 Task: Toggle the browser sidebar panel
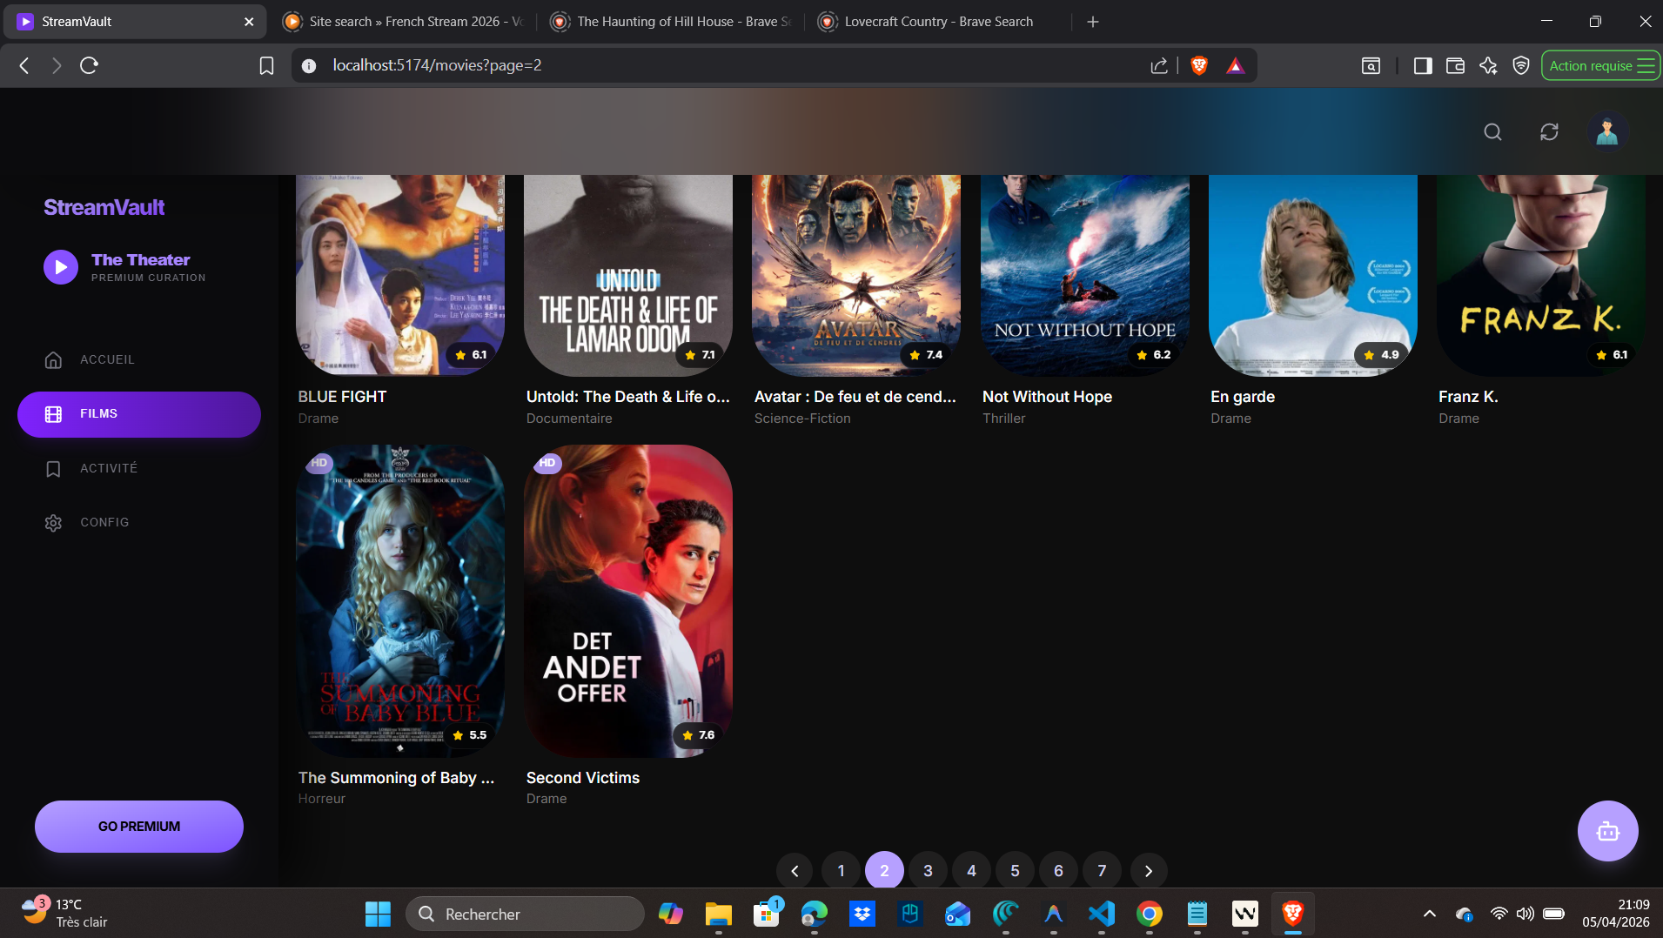click(x=1423, y=65)
